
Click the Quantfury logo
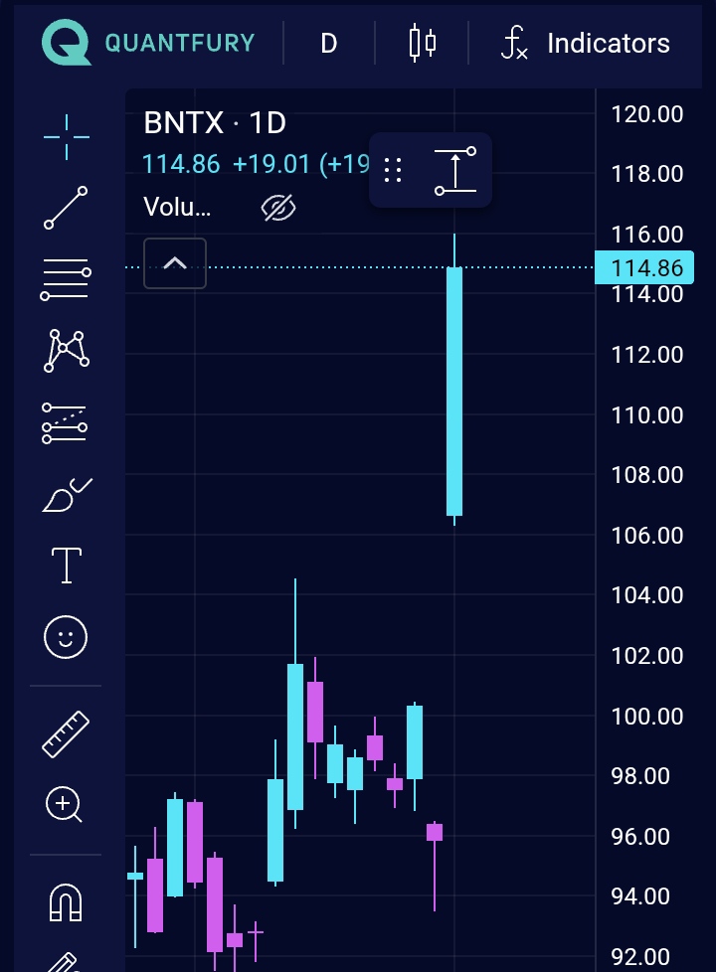point(147,42)
